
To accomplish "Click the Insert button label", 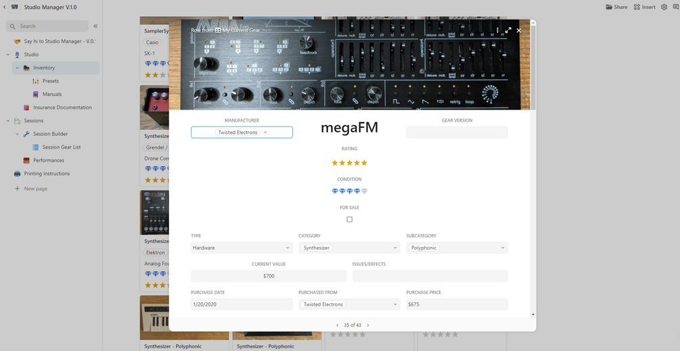I will (649, 7).
